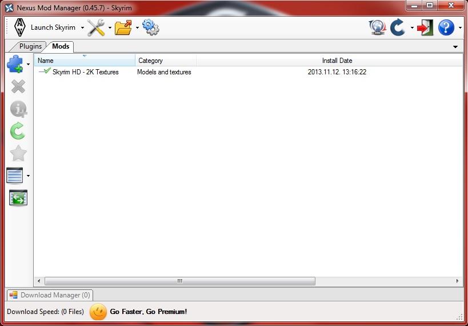Click the blue check for updates arrow
This screenshot has height=326, width=468.
(x=398, y=27)
